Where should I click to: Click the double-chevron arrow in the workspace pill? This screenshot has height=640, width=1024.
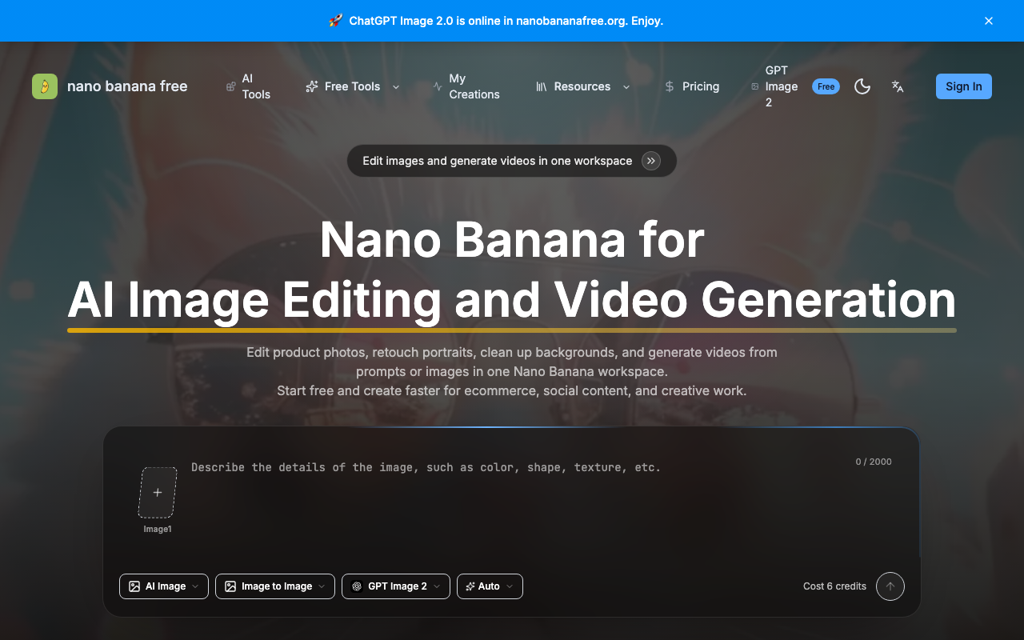pos(651,161)
